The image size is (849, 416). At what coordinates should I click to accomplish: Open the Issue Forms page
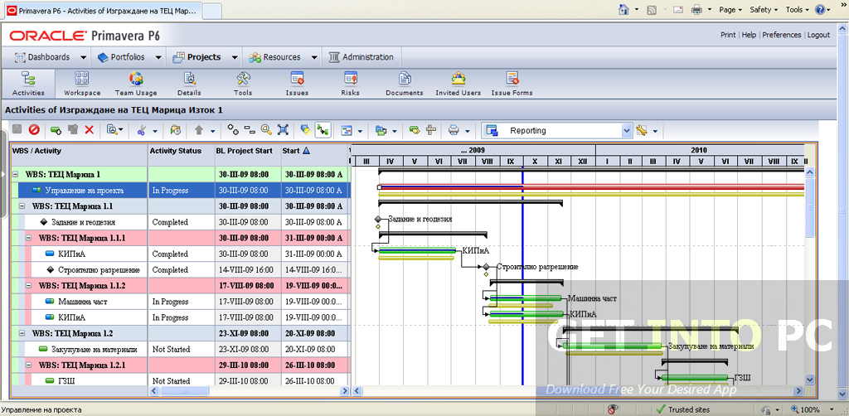512,84
